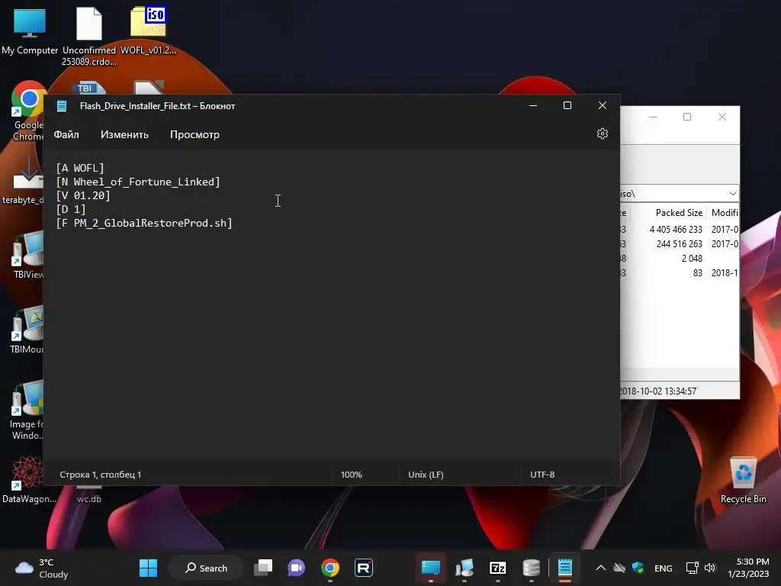Screen dimensions: 781x586
Task: Open the Просмотр menu in Notepad
Action: (194, 134)
